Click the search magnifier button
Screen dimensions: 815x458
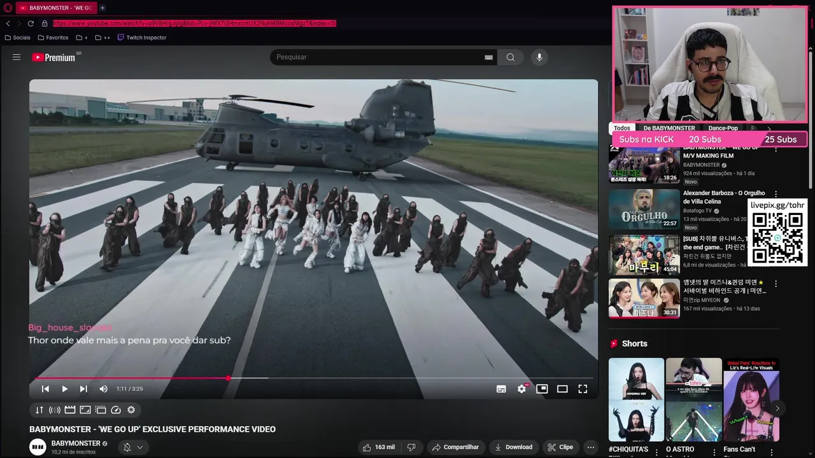[511, 57]
